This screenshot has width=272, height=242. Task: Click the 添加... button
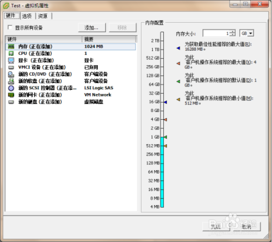[92, 28]
